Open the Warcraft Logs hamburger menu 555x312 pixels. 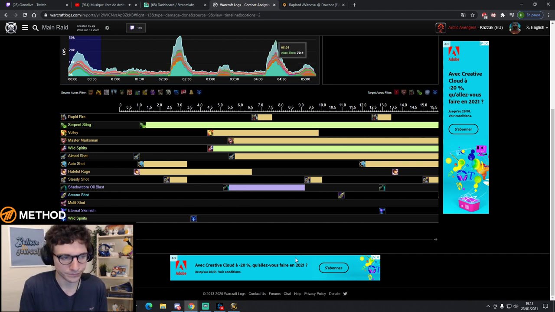25,28
